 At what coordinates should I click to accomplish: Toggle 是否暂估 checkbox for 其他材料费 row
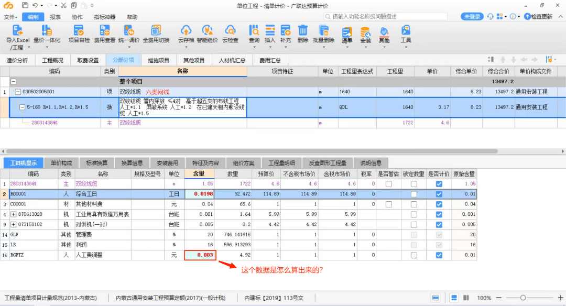coord(388,204)
